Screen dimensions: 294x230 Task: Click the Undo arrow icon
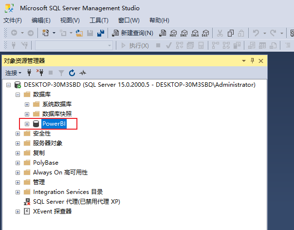[256, 33]
